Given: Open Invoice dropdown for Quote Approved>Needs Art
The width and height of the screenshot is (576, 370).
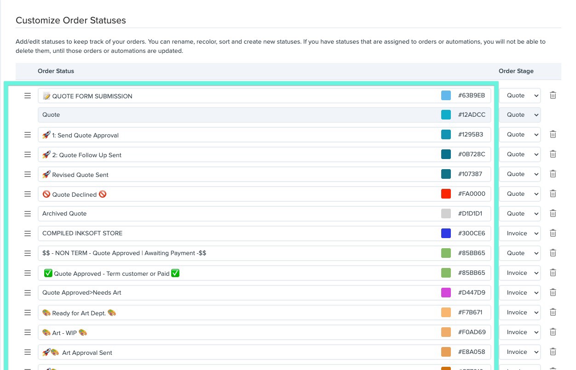Looking at the screenshot, I should [x=520, y=293].
